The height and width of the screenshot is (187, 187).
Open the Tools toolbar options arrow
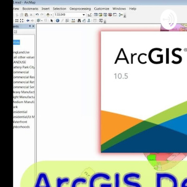coord(105,22)
